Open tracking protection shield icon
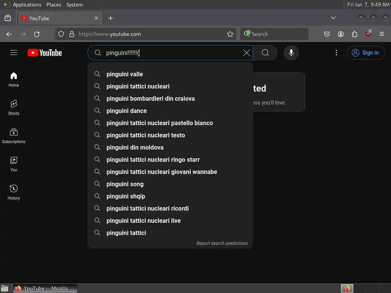Image resolution: width=391 pixels, height=293 pixels. click(x=61, y=34)
